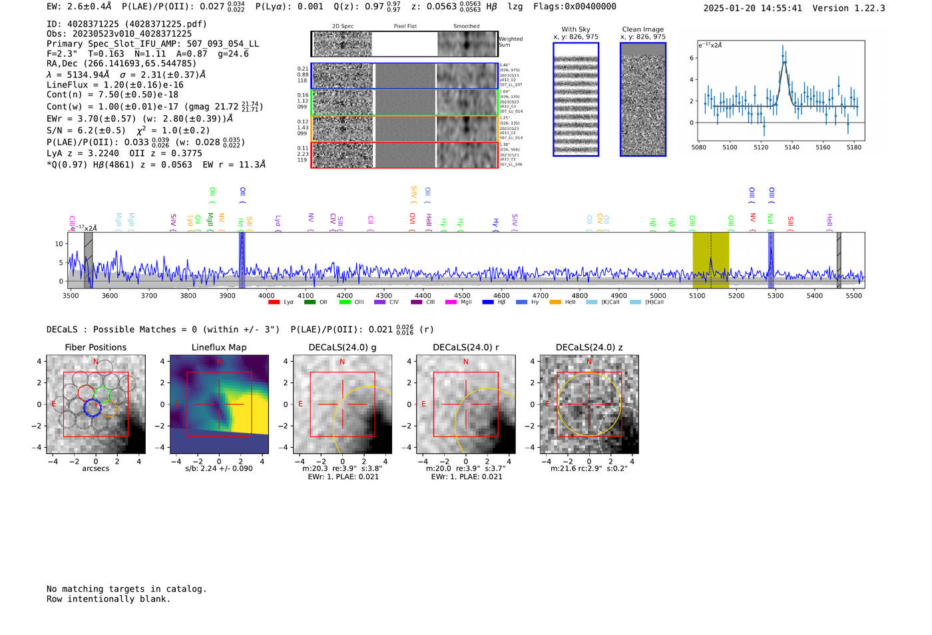Click the blue band near 3935Å in spectrum
Image resolution: width=932 pixels, height=635 pixels.
(x=242, y=261)
